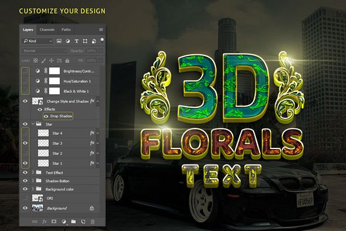Select the Star 2 layer row
The height and width of the screenshot is (231, 346).
coord(60,153)
